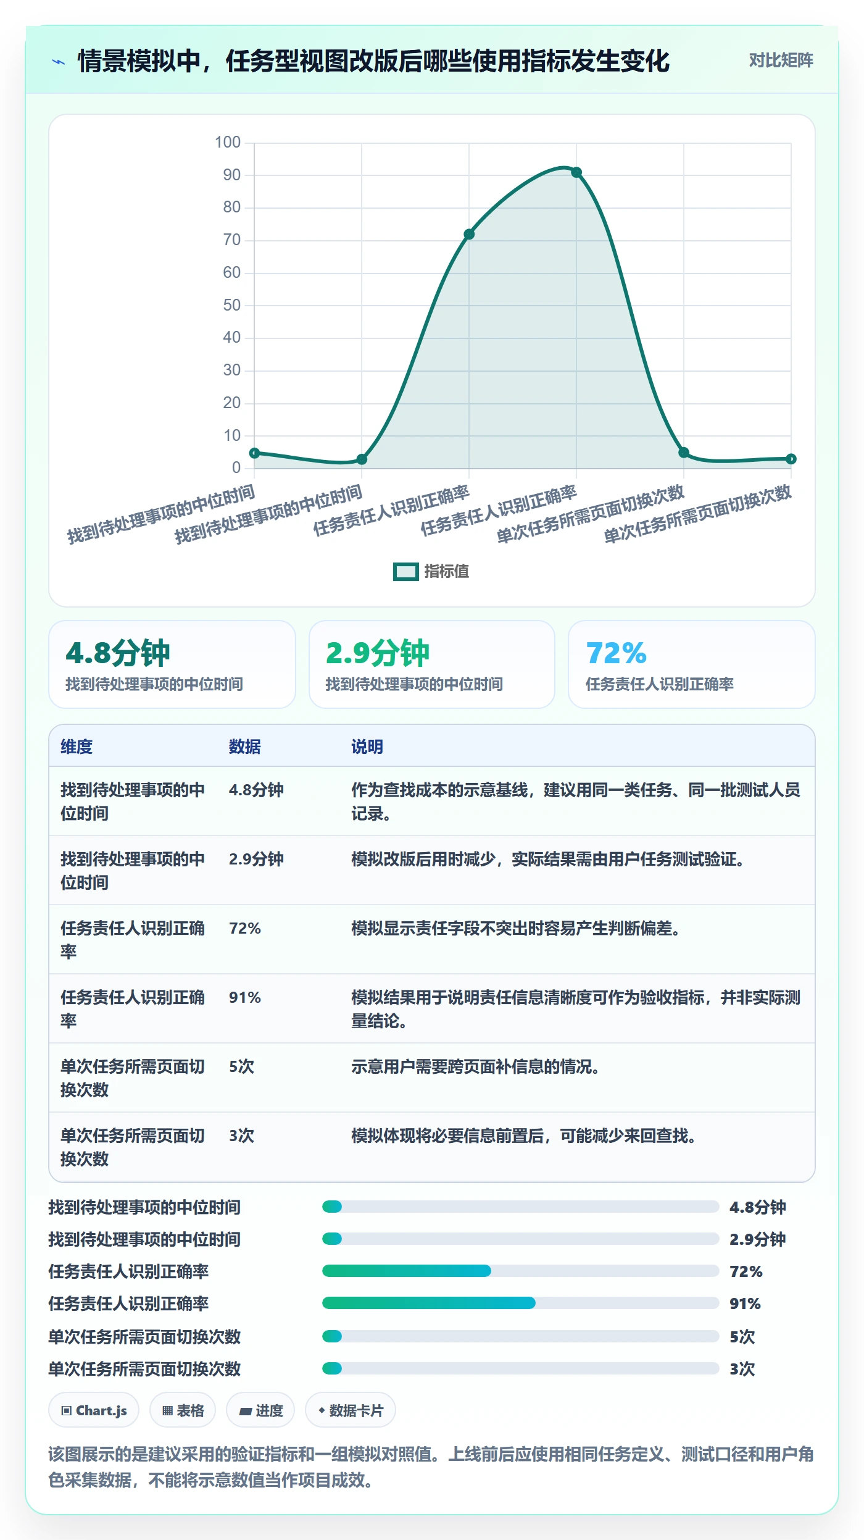Click the progress bar labeled 72%
864x1540 pixels.
point(521,1271)
